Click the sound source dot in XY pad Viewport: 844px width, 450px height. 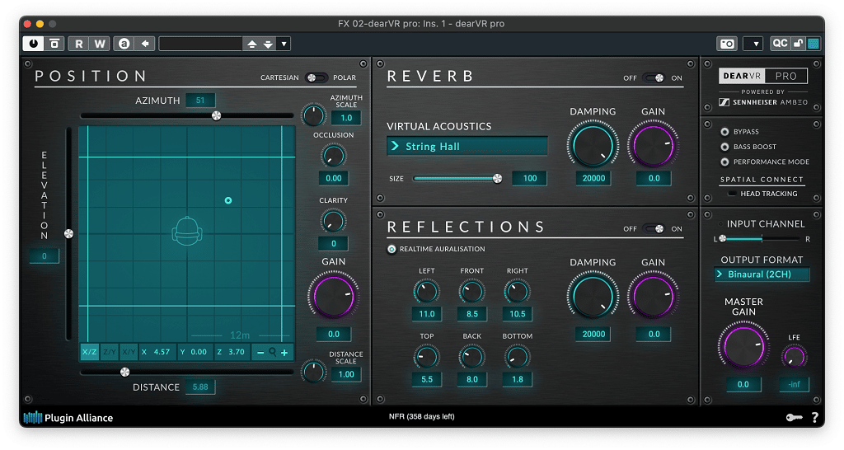(228, 200)
